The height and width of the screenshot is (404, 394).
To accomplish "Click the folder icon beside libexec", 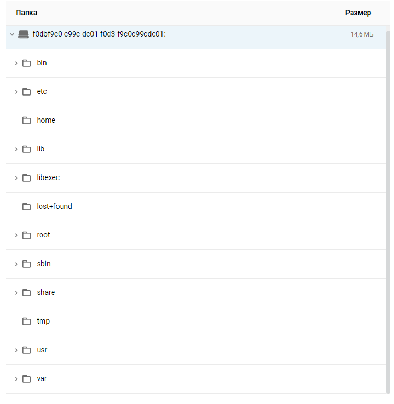I will (27, 178).
